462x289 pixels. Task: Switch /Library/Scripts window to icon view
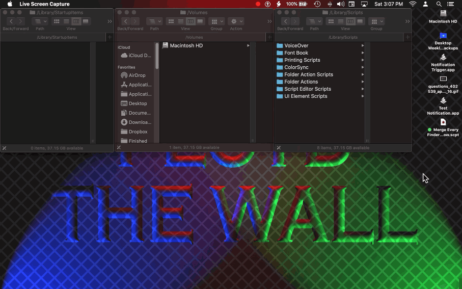(x=331, y=21)
